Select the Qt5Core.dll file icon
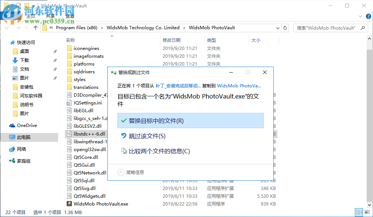 point(69,157)
